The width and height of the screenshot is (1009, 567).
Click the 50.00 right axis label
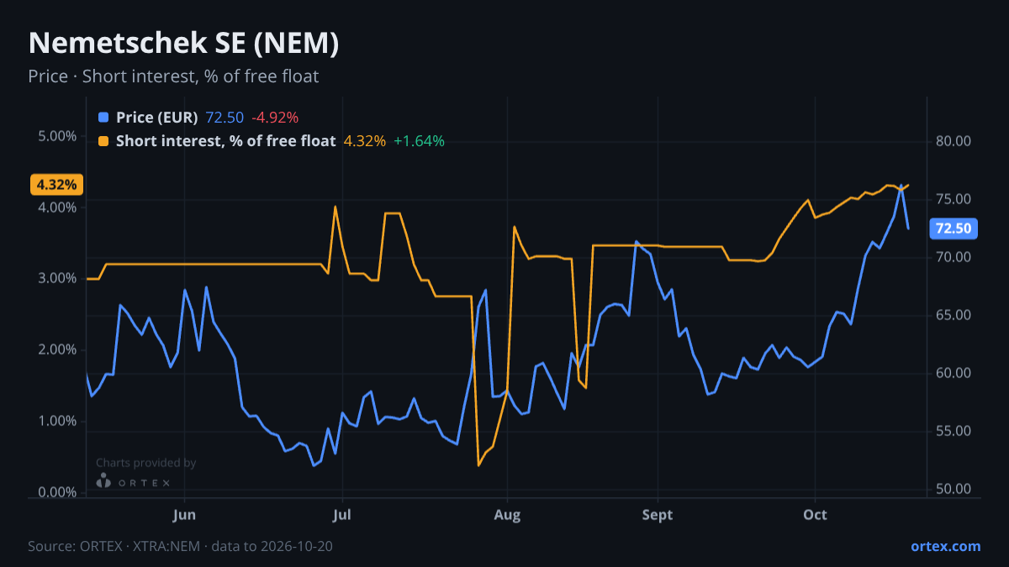coord(954,489)
